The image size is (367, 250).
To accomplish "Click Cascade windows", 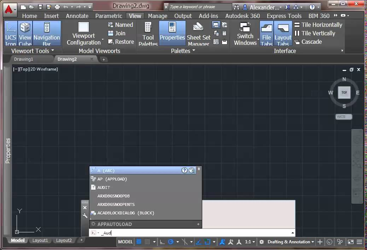I will pos(308,42).
